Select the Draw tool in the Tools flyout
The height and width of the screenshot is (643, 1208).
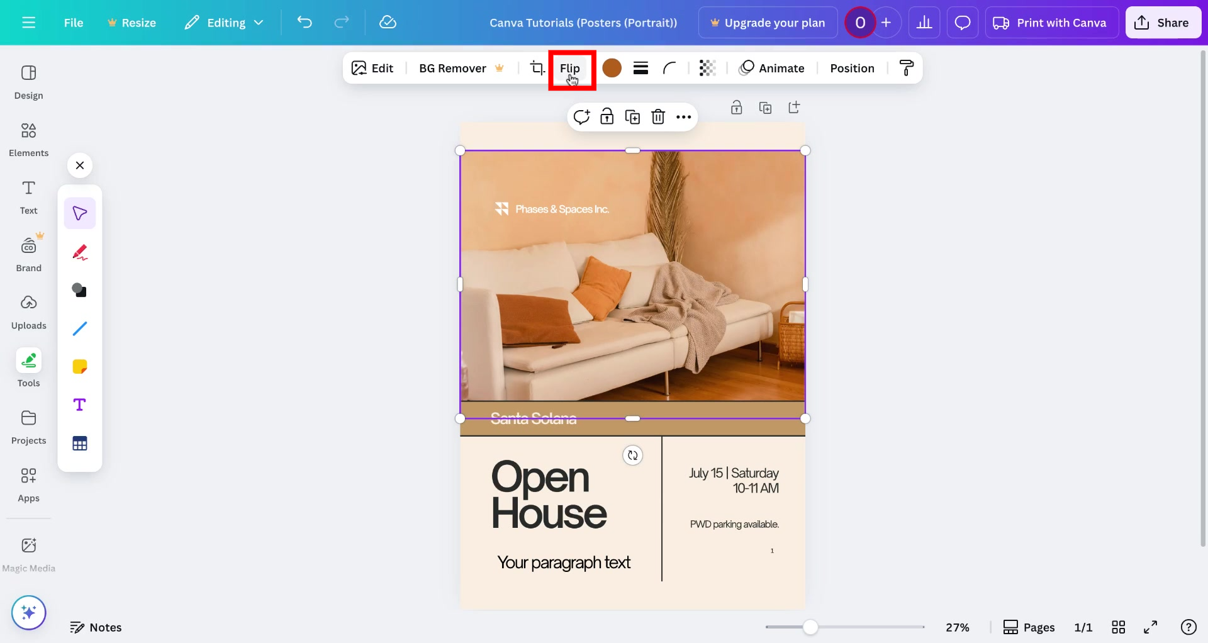tap(79, 252)
